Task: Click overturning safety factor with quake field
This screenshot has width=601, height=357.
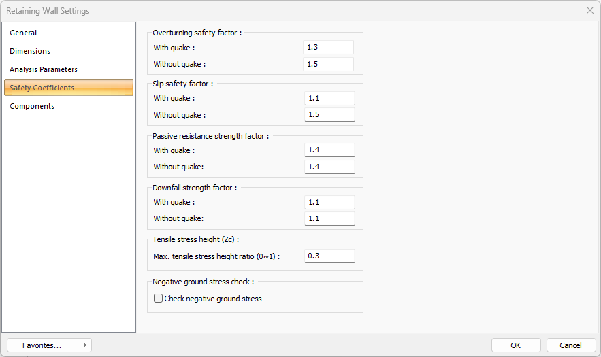Action: pos(328,48)
